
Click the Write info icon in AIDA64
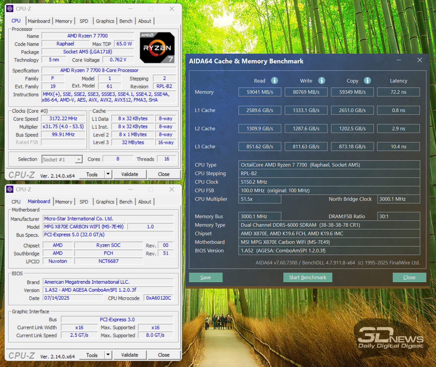pos(322,80)
